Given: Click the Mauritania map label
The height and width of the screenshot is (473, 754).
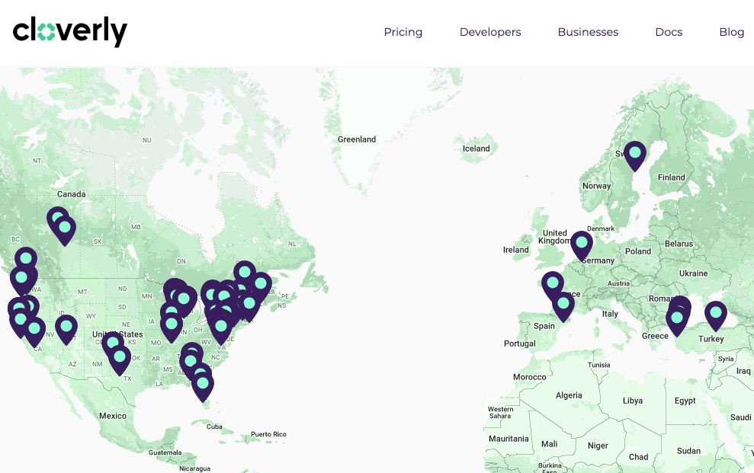Looking at the screenshot, I should click(x=509, y=439).
